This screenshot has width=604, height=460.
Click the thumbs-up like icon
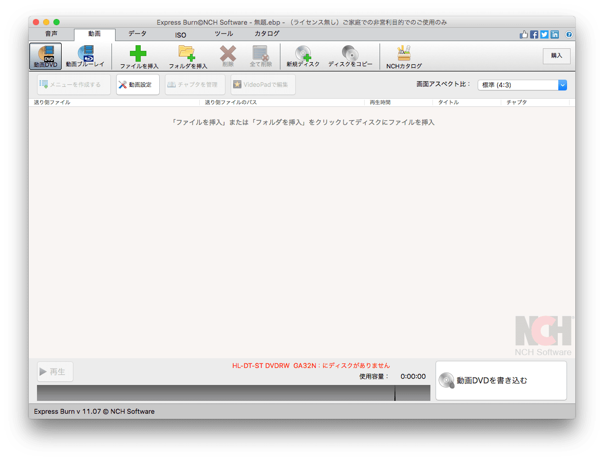[523, 35]
